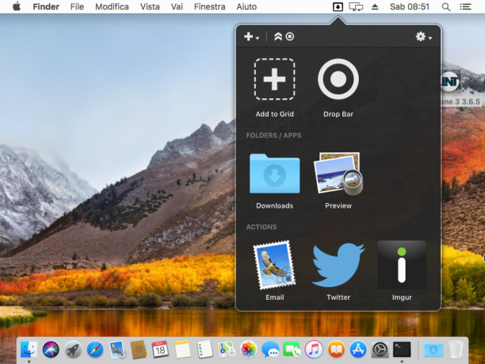485x364 pixels.
Task: Open Launchpad rocket in the Dock
Action: (74, 350)
